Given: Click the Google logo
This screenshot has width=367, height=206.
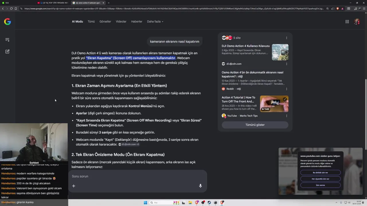Looking at the screenshot, I should click(7, 21).
